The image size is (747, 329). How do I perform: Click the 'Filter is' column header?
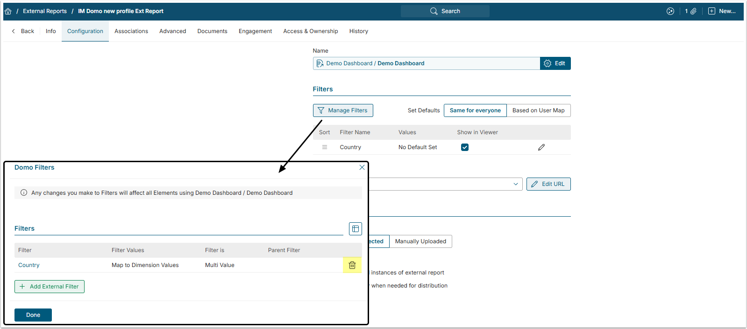214,250
